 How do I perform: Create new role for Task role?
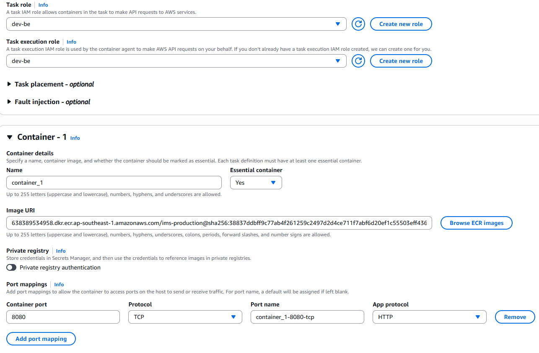click(401, 24)
